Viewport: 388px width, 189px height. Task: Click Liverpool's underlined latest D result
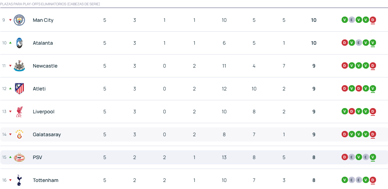pyautogui.click(x=373, y=112)
